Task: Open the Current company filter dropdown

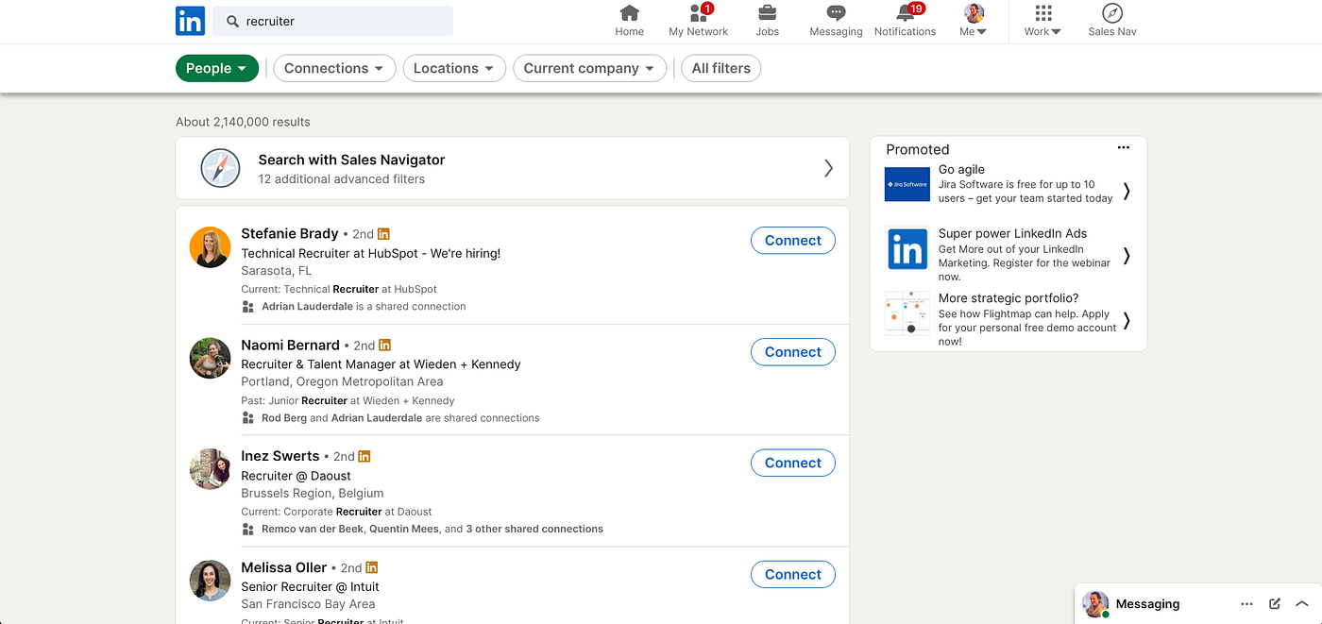Action: [x=590, y=68]
